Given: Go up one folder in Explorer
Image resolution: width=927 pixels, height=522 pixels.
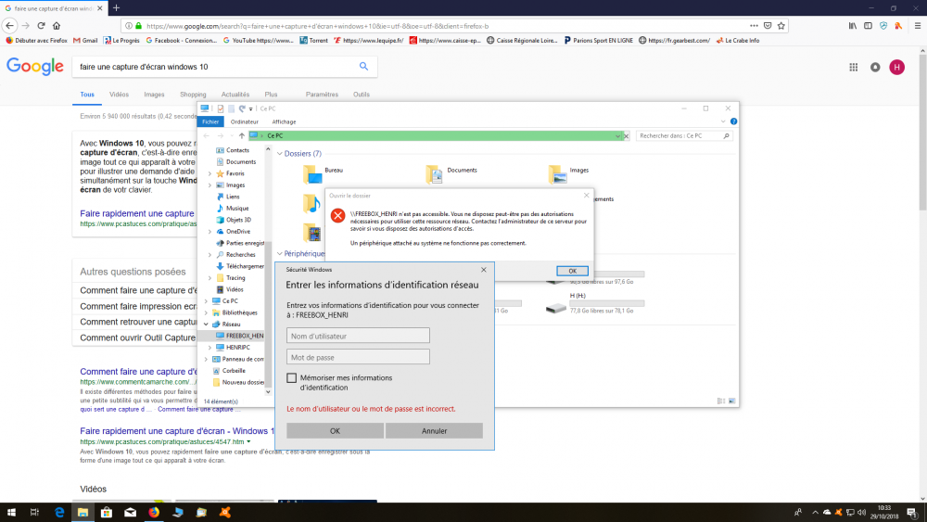Looking at the screenshot, I should [x=242, y=135].
